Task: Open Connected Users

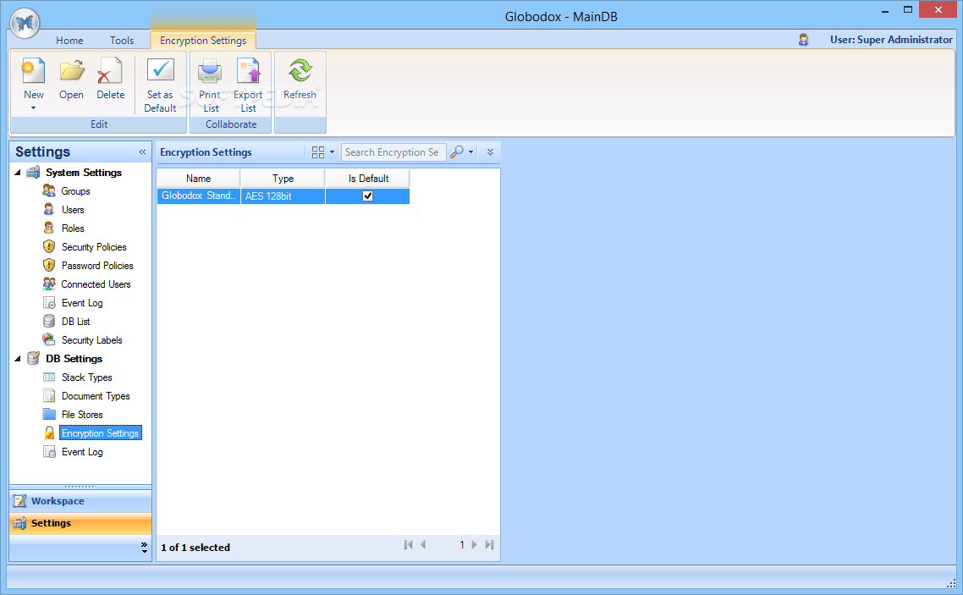Action: click(x=96, y=284)
